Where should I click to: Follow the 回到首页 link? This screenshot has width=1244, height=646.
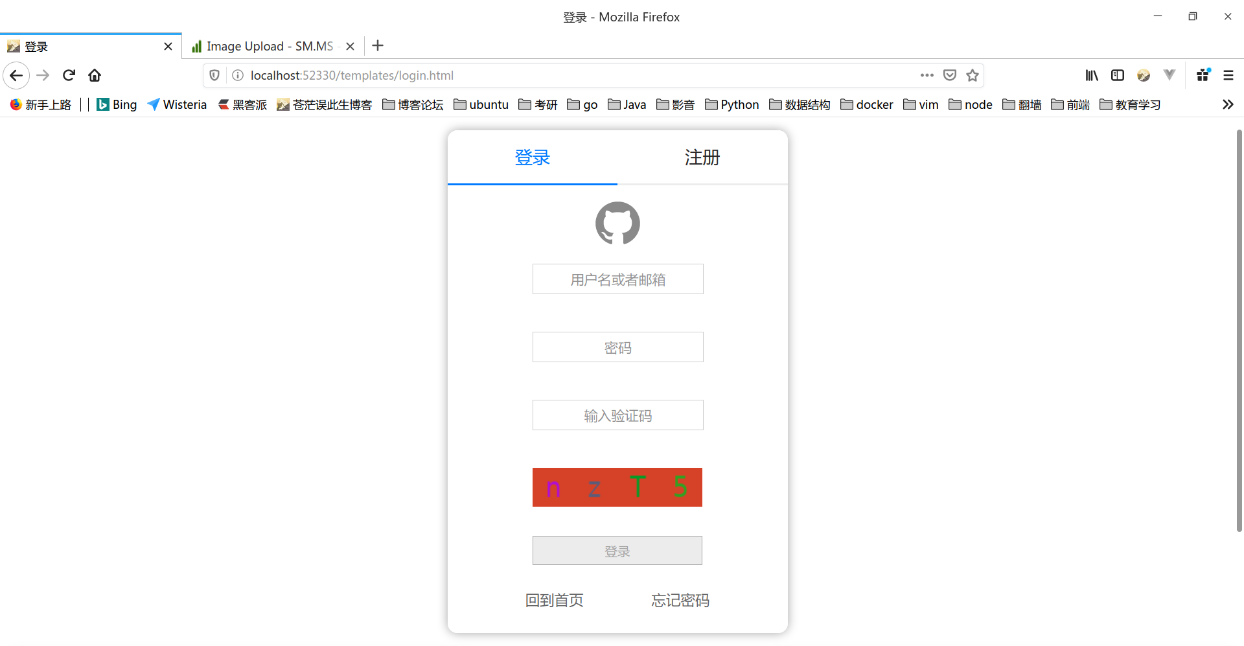click(x=555, y=601)
